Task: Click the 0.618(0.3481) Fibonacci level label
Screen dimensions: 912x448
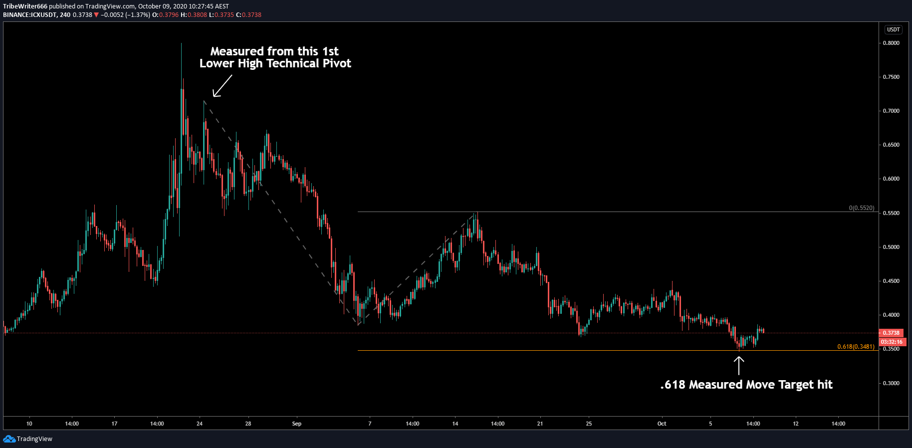Action: [x=856, y=346]
